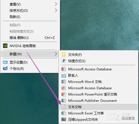The width and height of the screenshot is (139, 124).
Task: Click the NVIDIA control panel icon
Action: pos(5,46)
